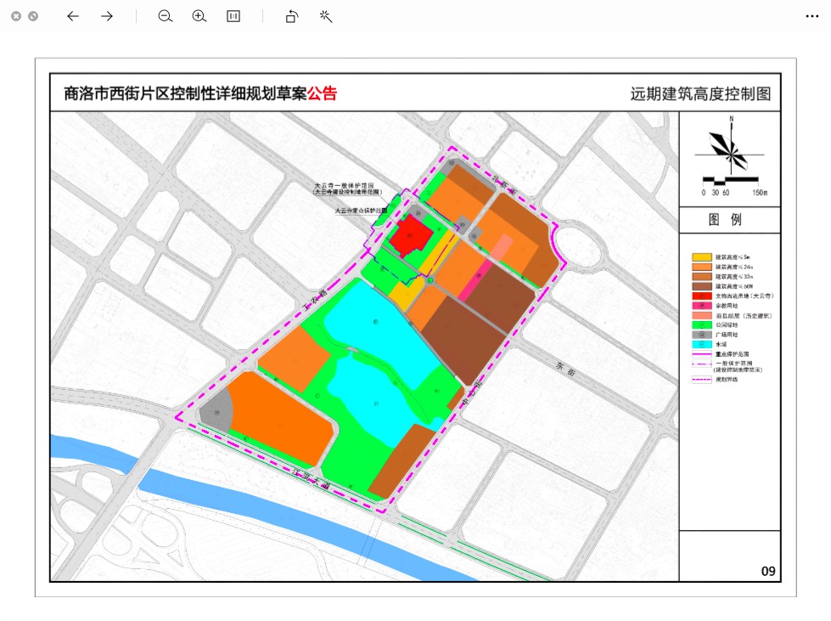831x621 pixels.
Task: Open the three-dot more options menu
Action: 811,16
